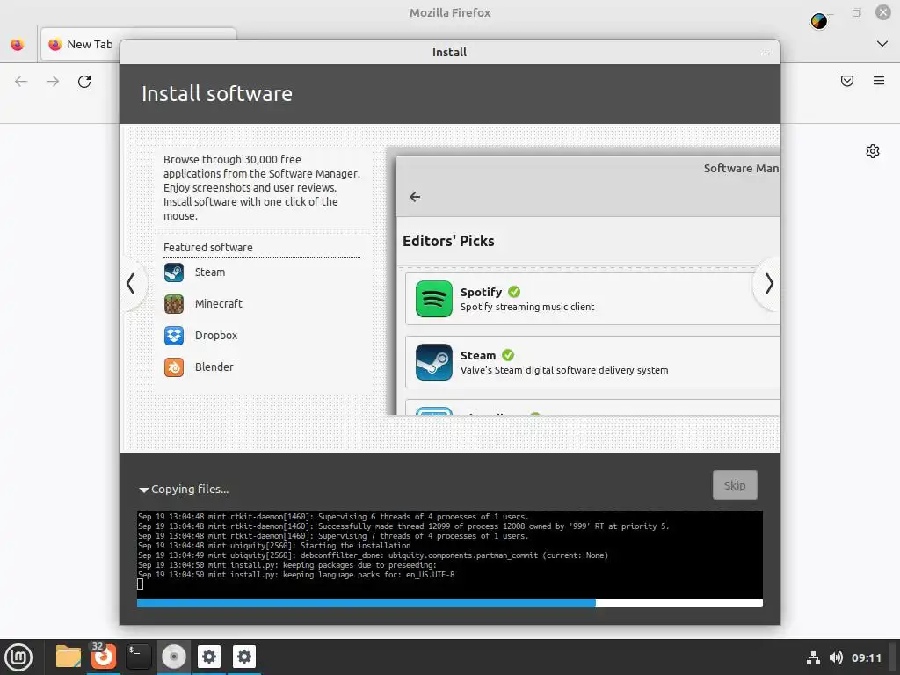Click the back arrow in Software Manager preview

415,197
